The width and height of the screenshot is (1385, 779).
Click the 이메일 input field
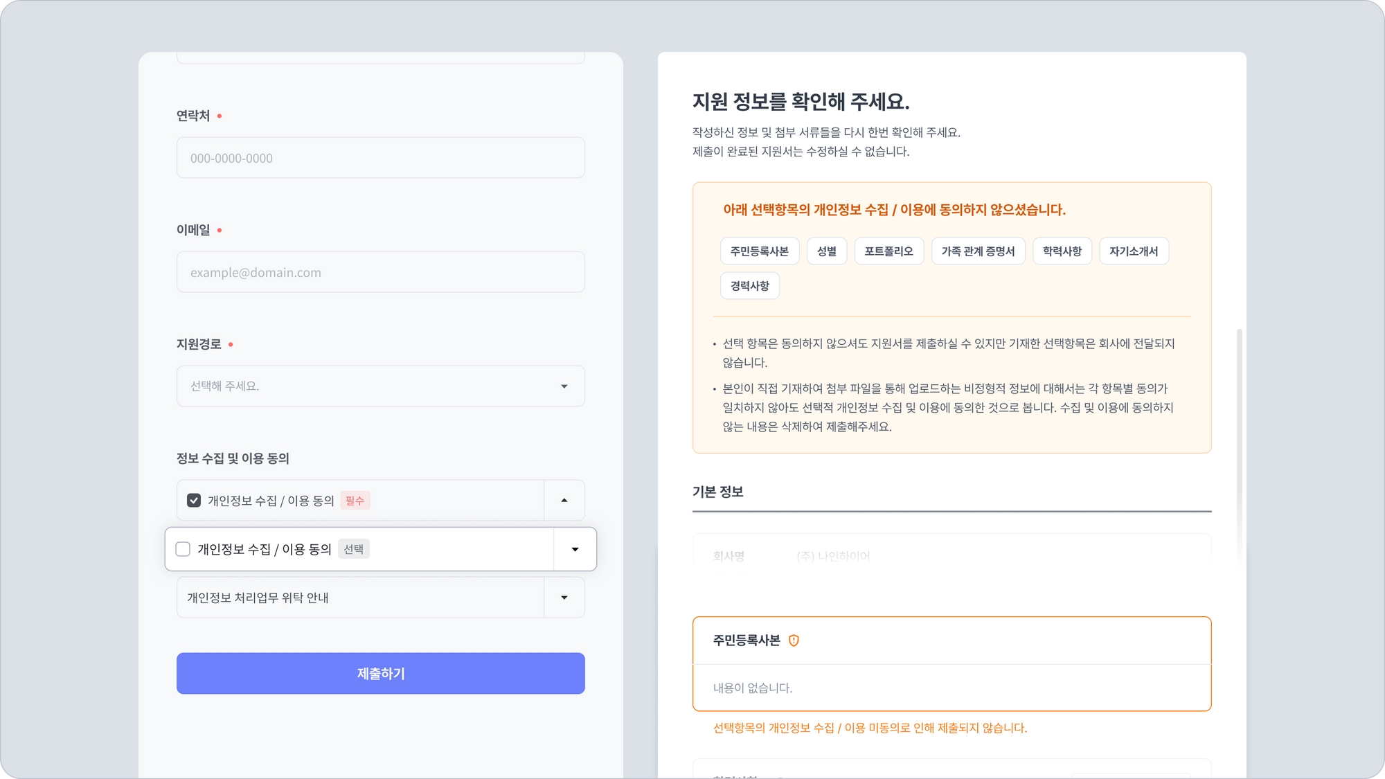380,272
